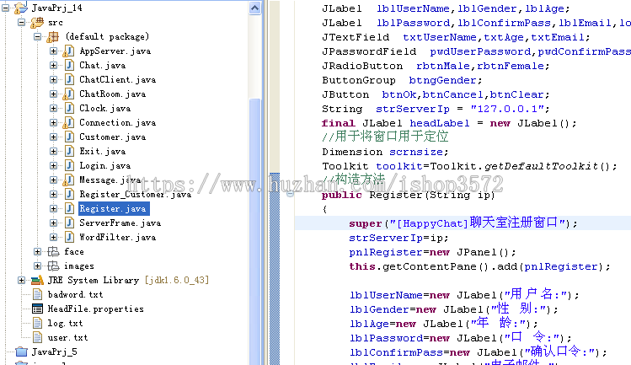Click the user.txt file icon

coord(37,338)
